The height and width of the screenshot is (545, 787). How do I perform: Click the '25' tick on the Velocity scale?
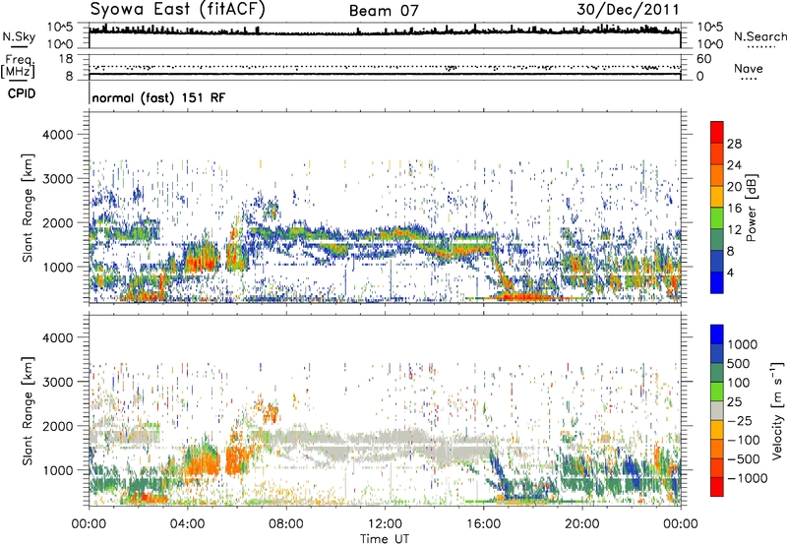[x=735, y=402]
